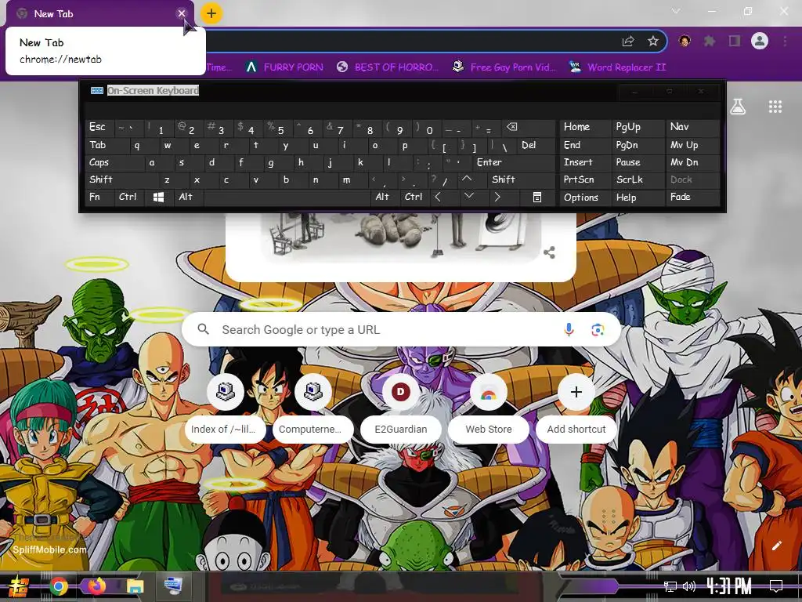Screen dimensions: 802x602
Task: Open Word Replacer II bookmark
Action: (x=617, y=67)
